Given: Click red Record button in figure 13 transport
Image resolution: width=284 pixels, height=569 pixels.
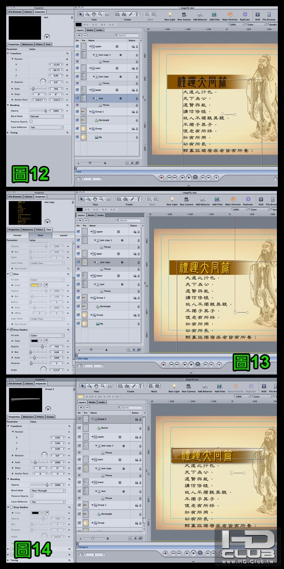Looking at the screenshot, I should 163,365.
